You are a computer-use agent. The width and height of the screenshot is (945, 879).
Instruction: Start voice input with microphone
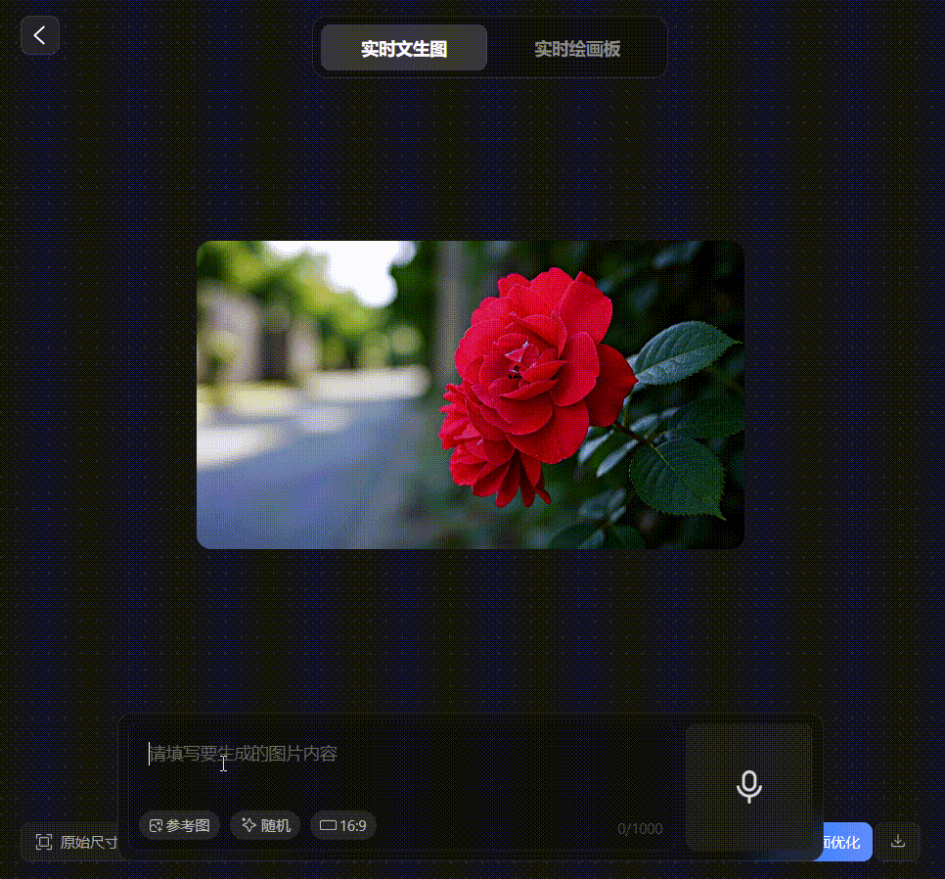[749, 787]
